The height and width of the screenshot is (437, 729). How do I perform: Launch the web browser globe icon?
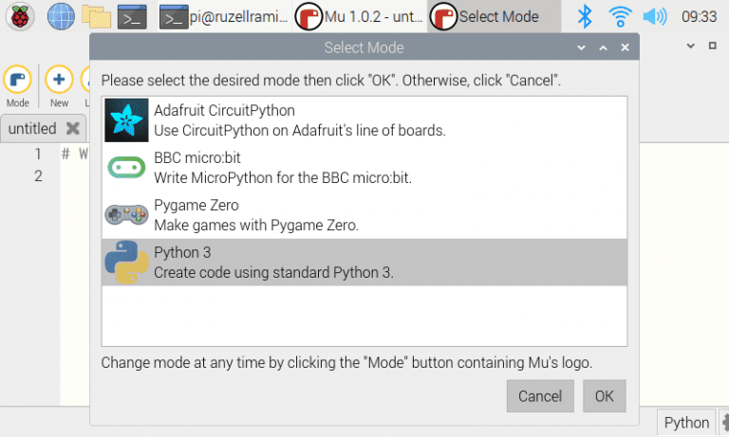[60, 16]
